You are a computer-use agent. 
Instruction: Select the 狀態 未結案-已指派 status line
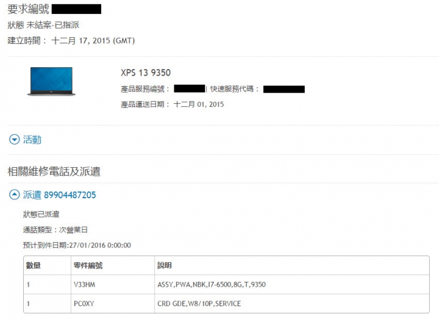[x=43, y=25]
